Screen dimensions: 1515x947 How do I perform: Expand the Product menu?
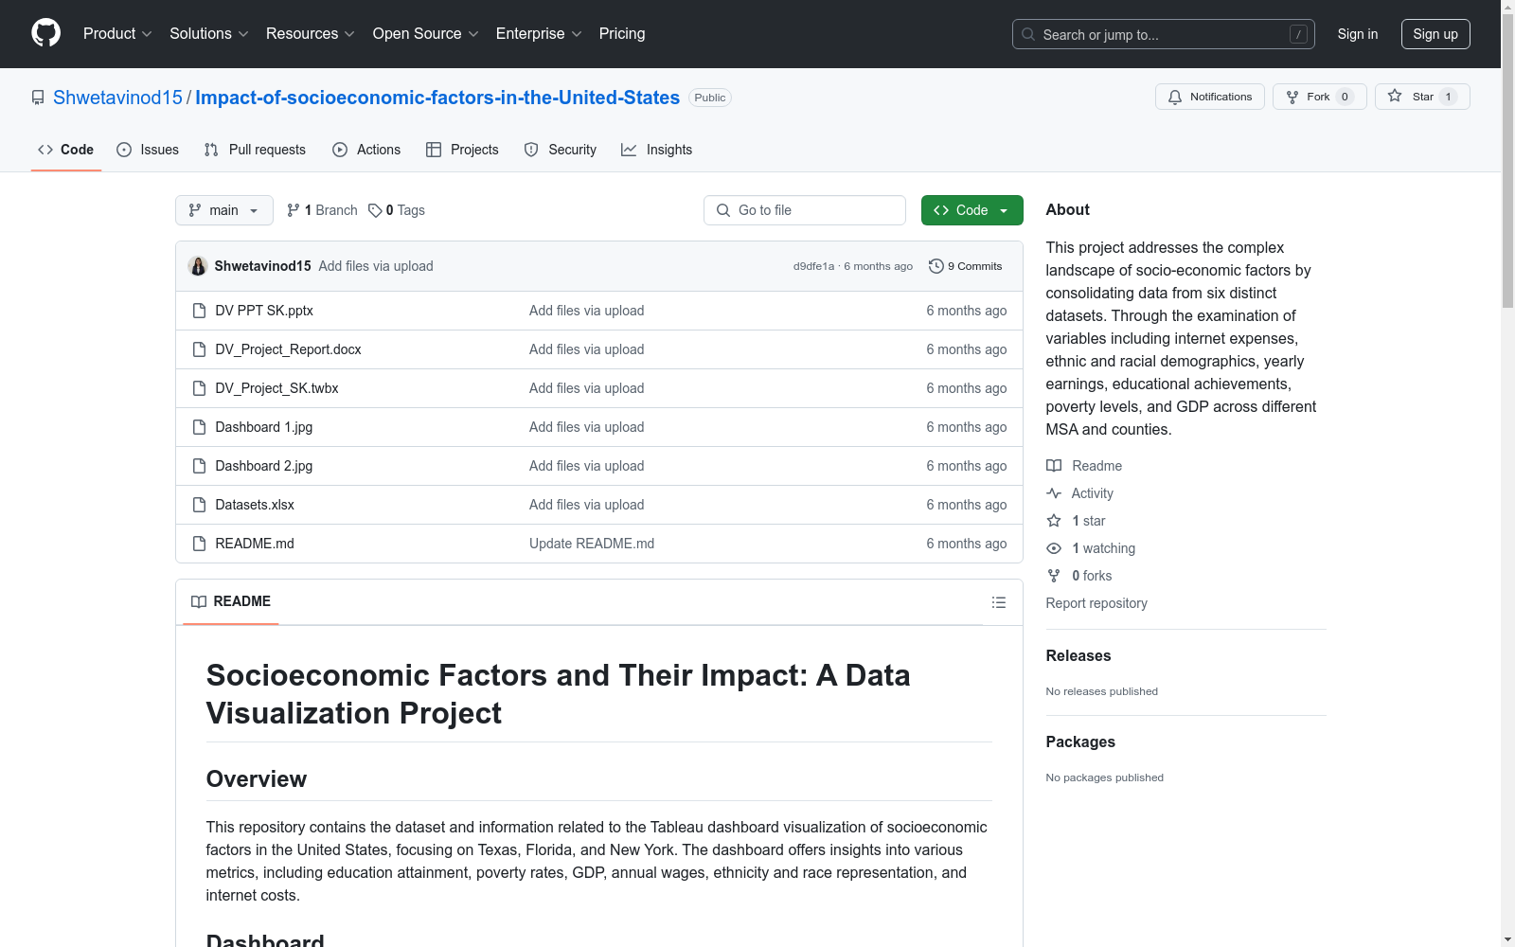pyautogui.click(x=117, y=34)
